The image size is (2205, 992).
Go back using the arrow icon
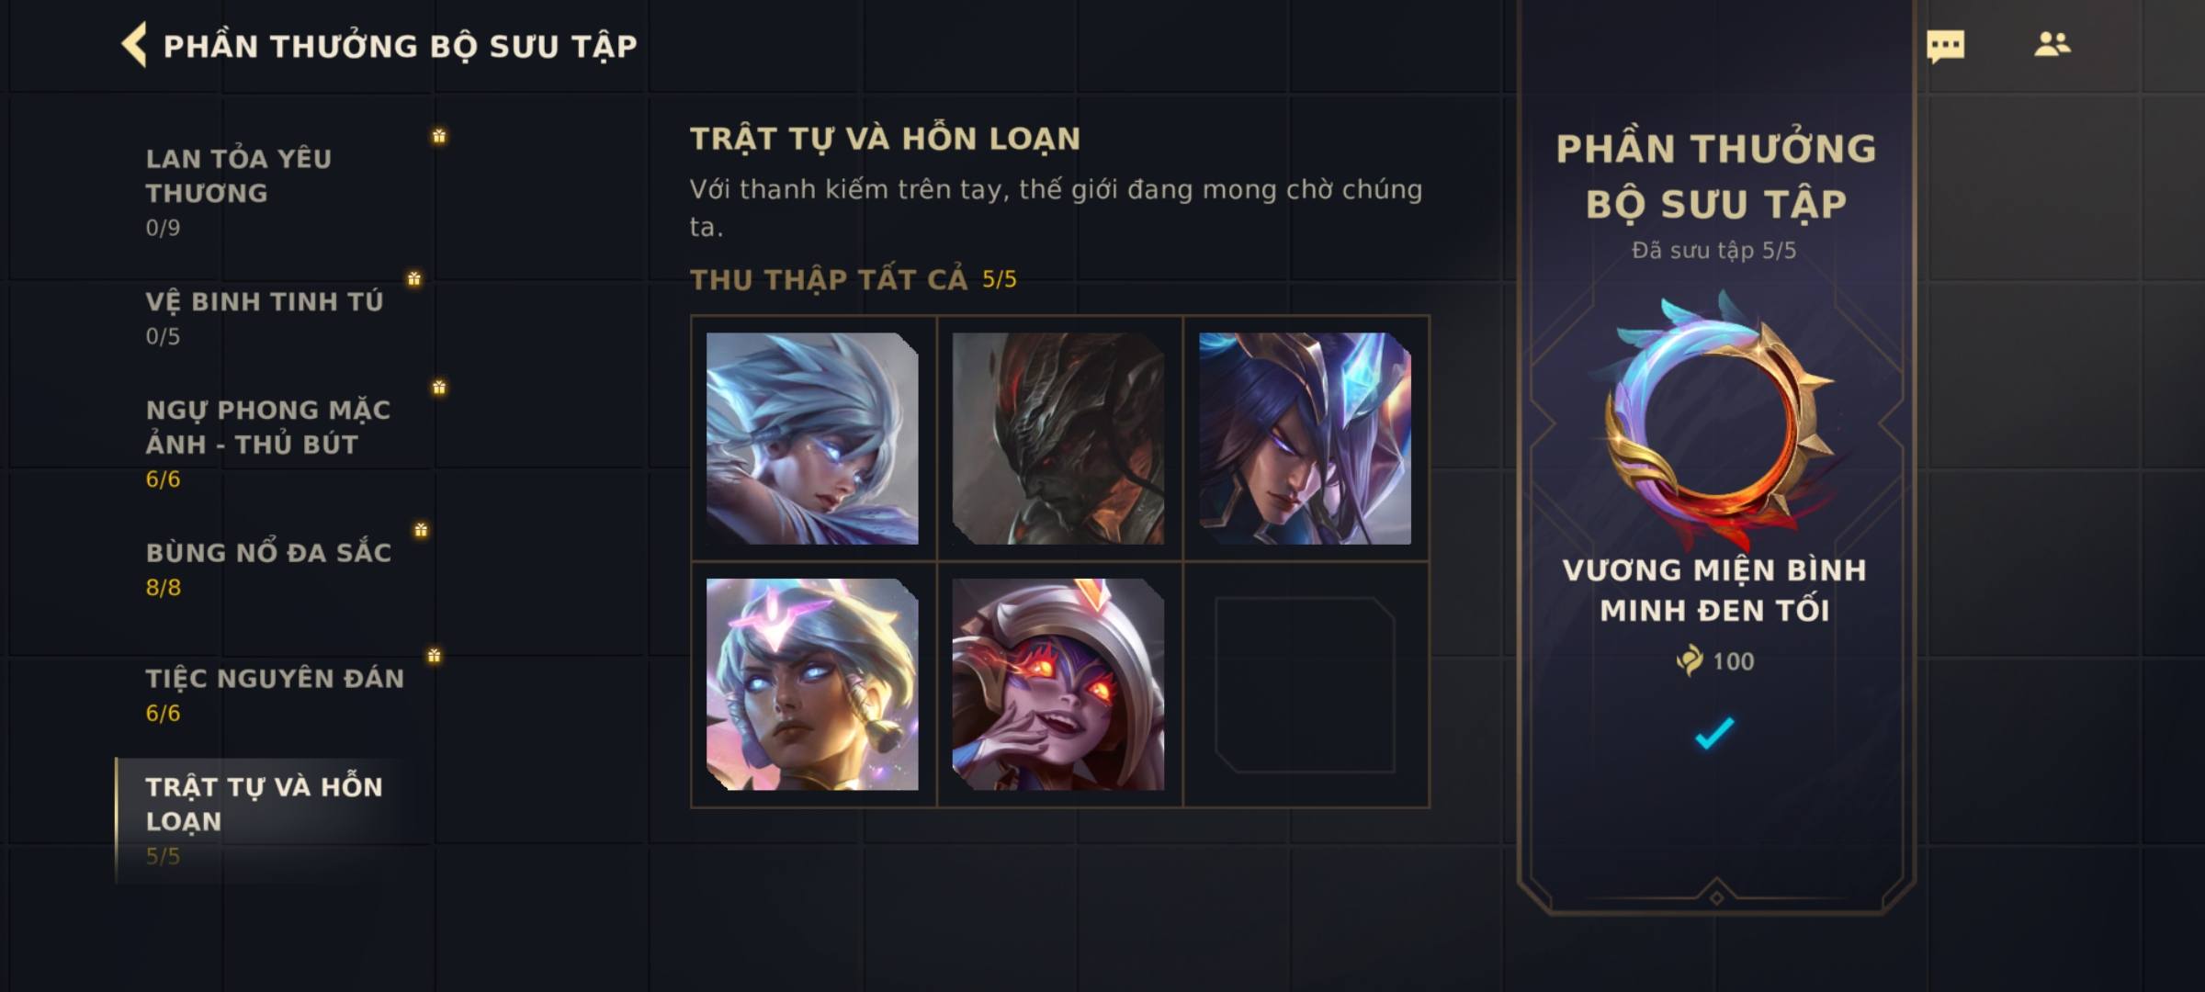[x=134, y=45]
